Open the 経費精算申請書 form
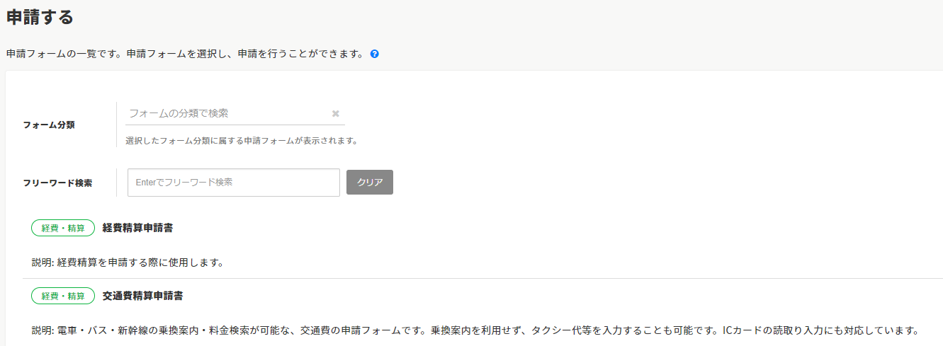943x346 pixels. point(137,228)
